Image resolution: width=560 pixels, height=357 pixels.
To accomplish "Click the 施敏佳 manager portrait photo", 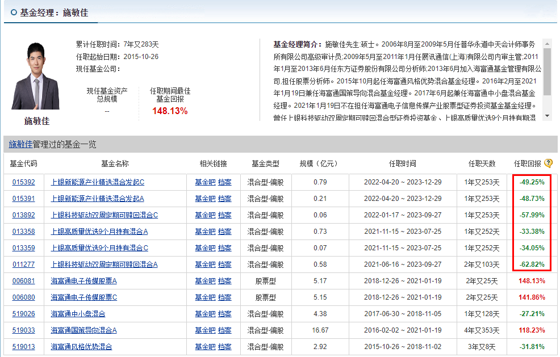I will click(36, 76).
